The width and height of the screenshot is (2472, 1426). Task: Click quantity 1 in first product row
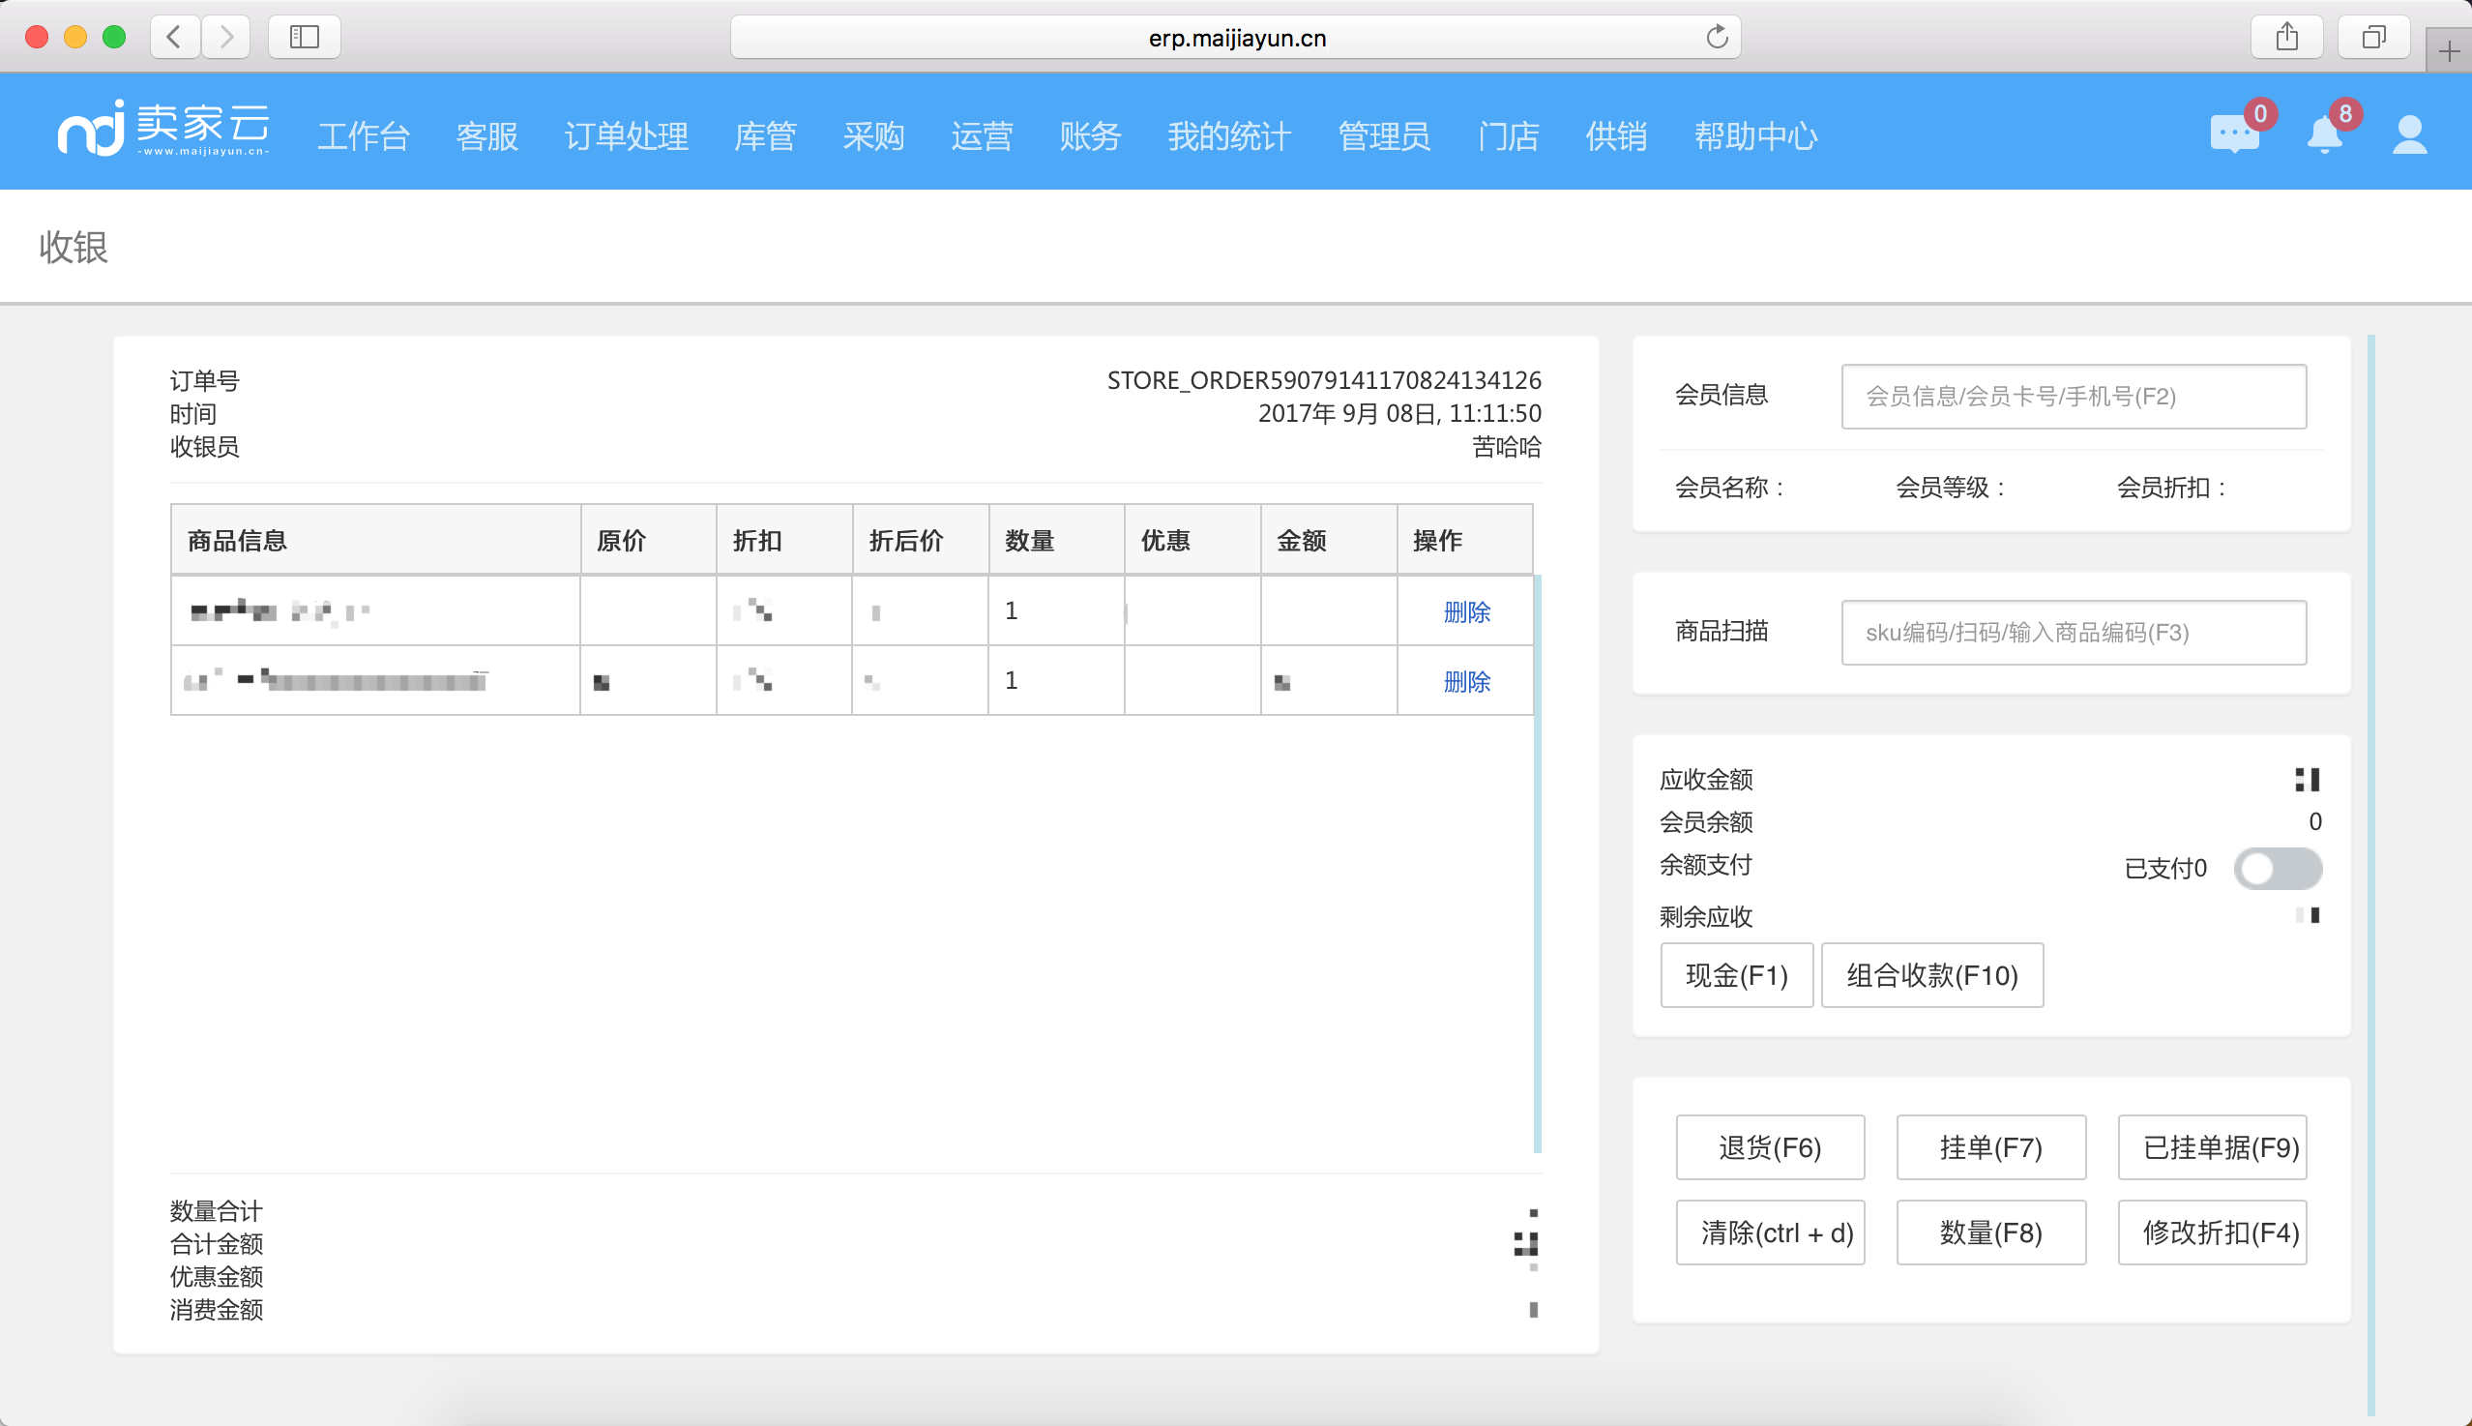[1012, 611]
